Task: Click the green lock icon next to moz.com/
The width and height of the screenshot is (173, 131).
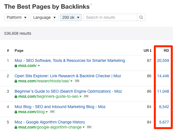Action: (16, 66)
